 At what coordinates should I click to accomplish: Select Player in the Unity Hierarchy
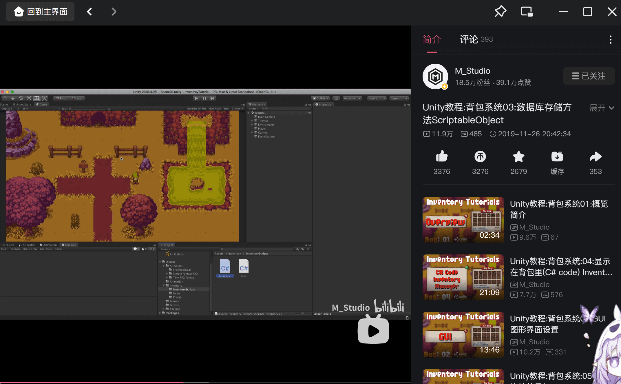pyautogui.click(x=262, y=129)
